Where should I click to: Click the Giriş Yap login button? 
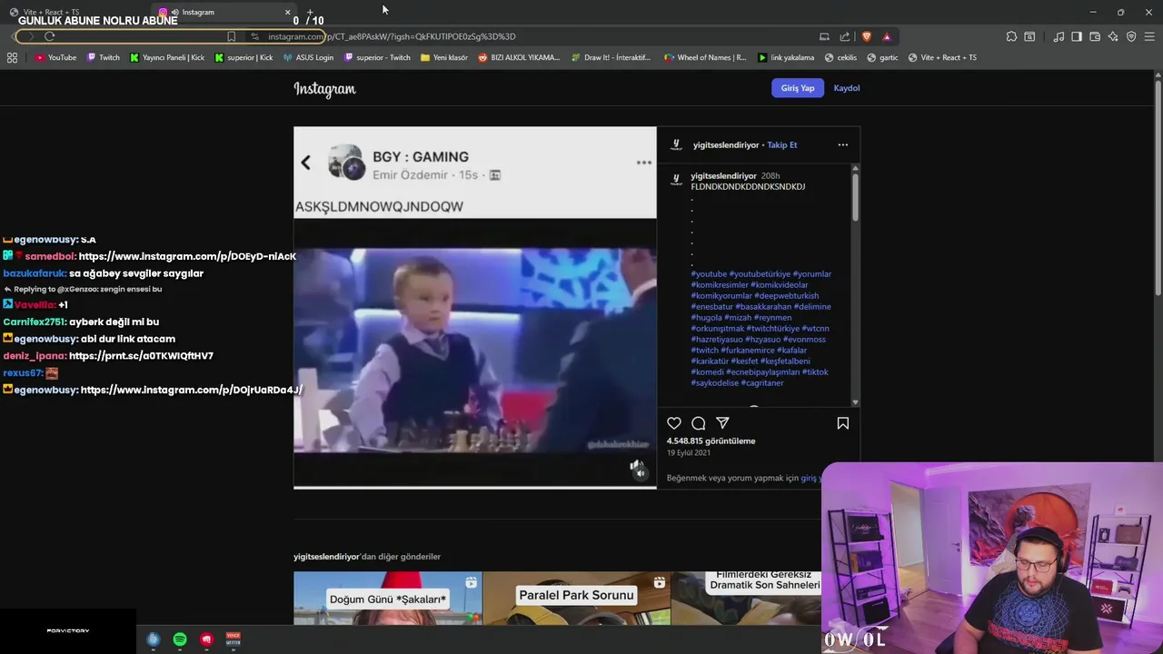coord(798,88)
